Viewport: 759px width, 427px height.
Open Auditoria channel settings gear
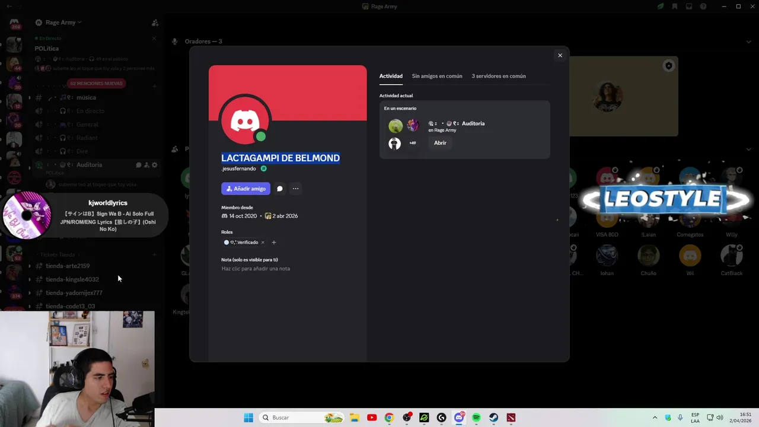click(x=155, y=165)
